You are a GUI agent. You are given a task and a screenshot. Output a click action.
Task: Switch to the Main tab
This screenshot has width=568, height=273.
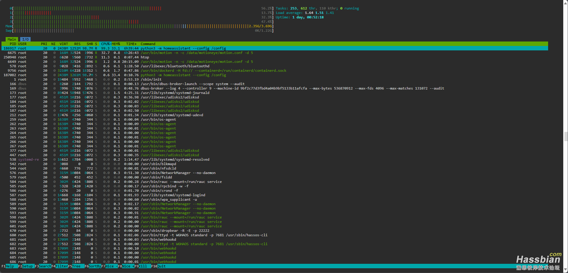12,39
